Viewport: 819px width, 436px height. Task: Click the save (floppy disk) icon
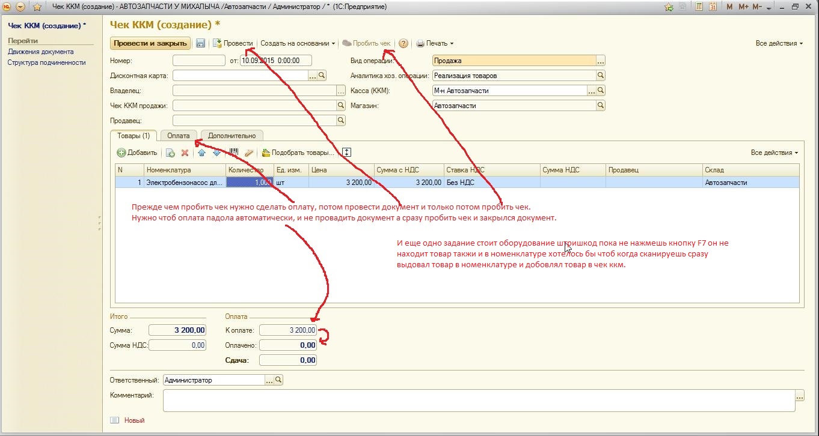click(201, 43)
